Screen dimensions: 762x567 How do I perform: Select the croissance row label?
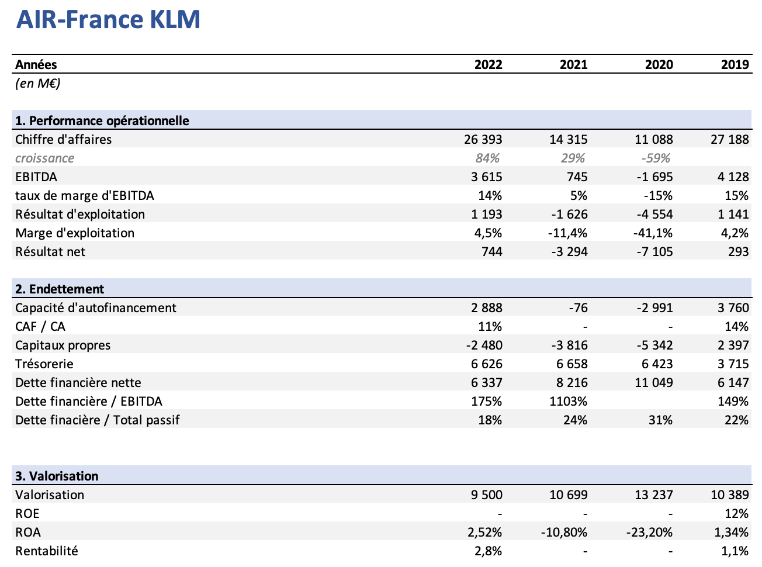pos(45,158)
